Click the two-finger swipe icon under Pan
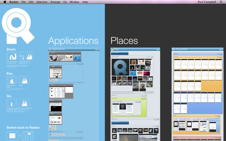The height and width of the screenshot is (141, 226). [x=12, y=80]
